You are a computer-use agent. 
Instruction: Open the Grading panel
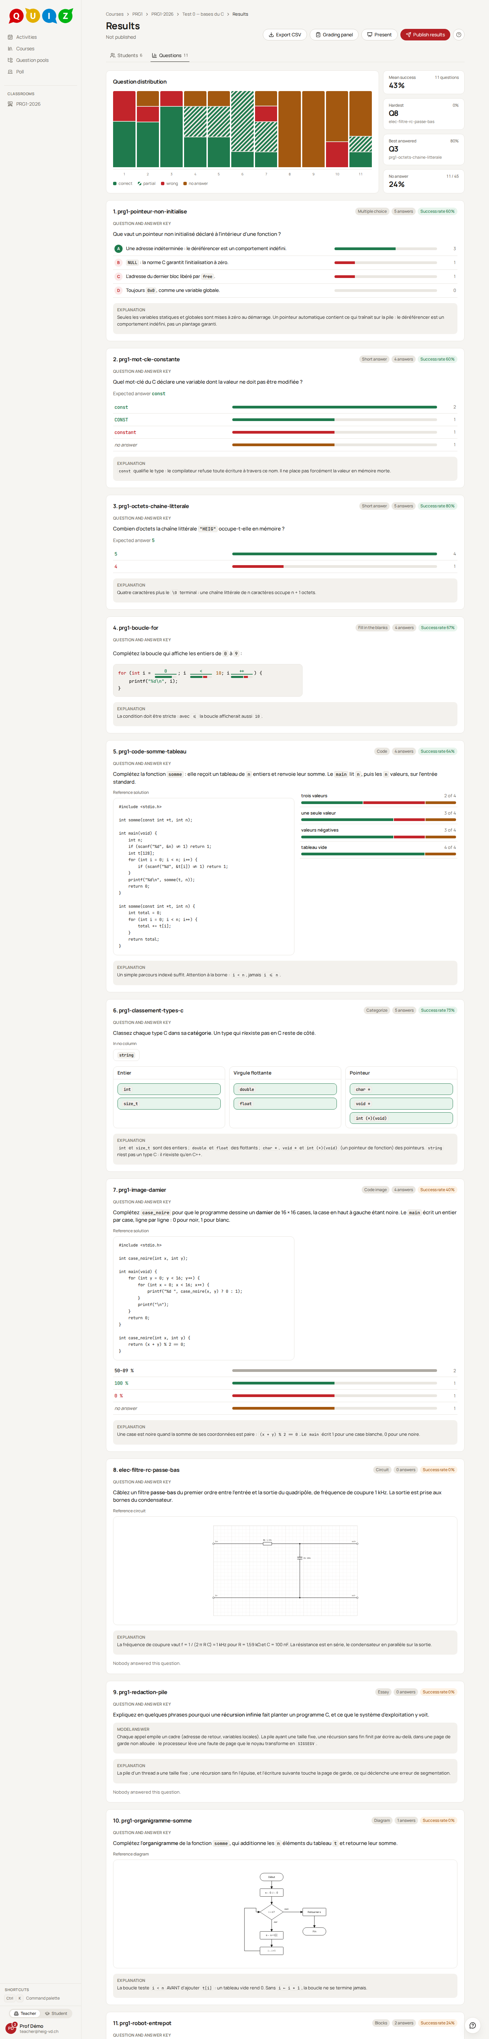pos(333,35)
